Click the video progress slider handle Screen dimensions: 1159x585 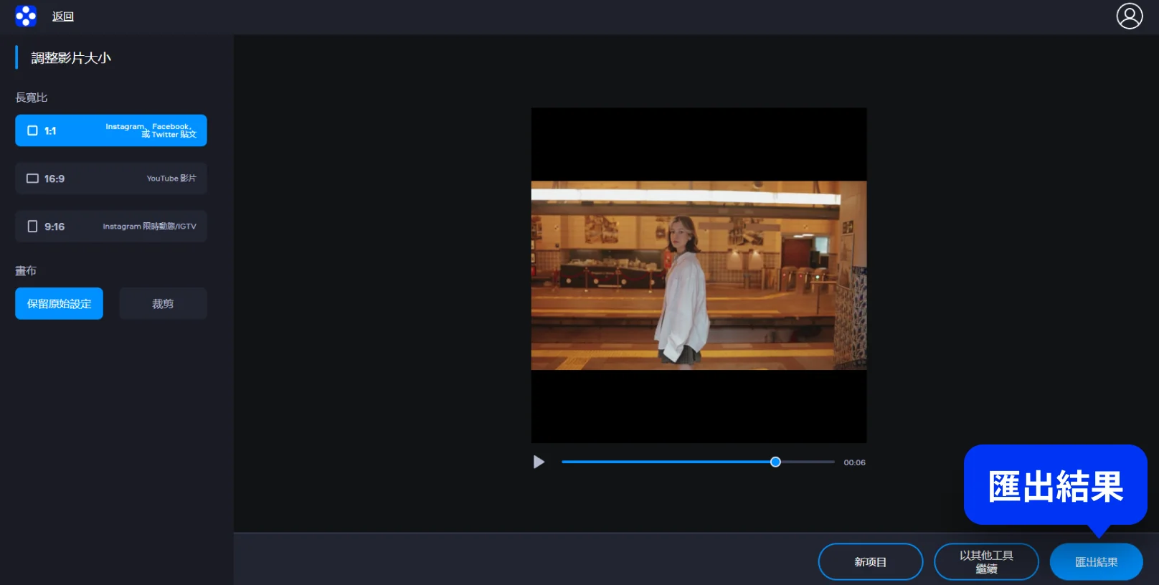click(775, 462)
